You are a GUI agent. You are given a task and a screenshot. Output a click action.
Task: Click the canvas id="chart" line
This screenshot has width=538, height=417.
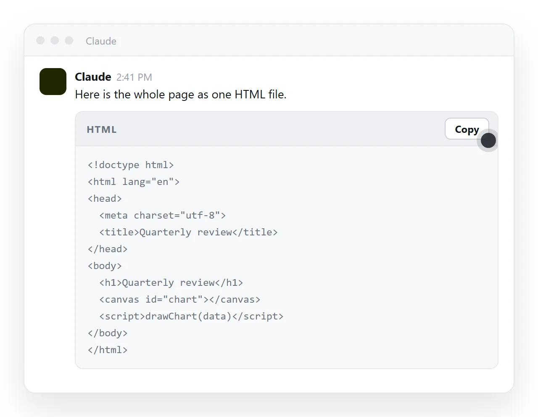pyautogui.click(x=180, y=299)
